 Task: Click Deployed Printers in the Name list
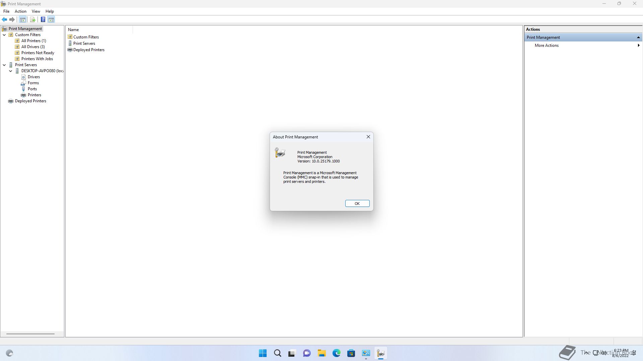coord(89,50)
